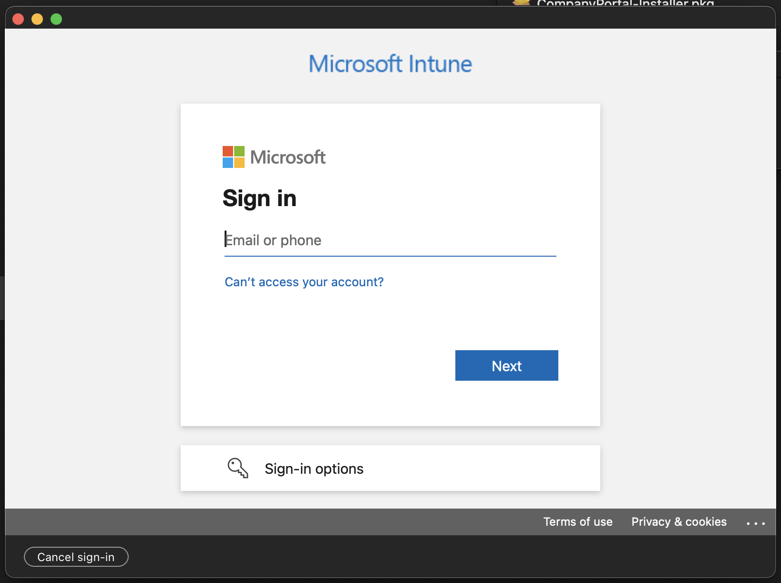
Task: Click the Microsoft wordmark text
Action: tap(288, 157)
